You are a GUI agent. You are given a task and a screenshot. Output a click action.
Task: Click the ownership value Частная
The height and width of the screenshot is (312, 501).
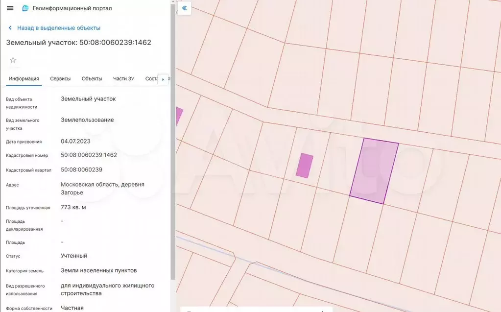tap(72, 308)
